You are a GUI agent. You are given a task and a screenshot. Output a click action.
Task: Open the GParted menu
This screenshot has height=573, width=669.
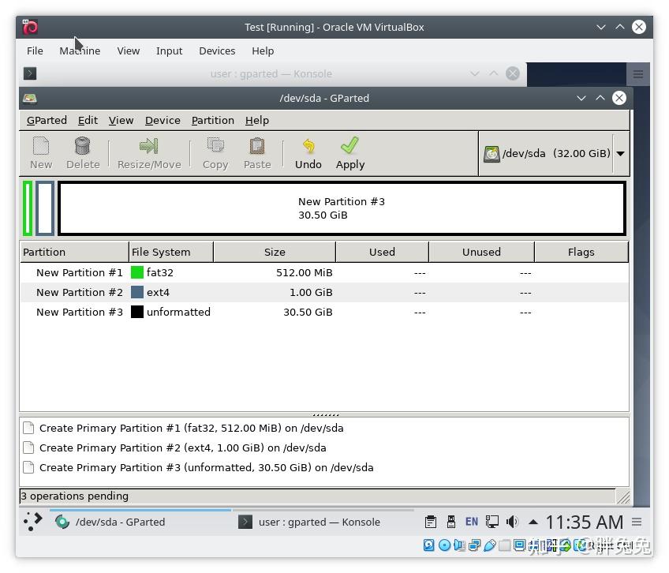(47, 121)
